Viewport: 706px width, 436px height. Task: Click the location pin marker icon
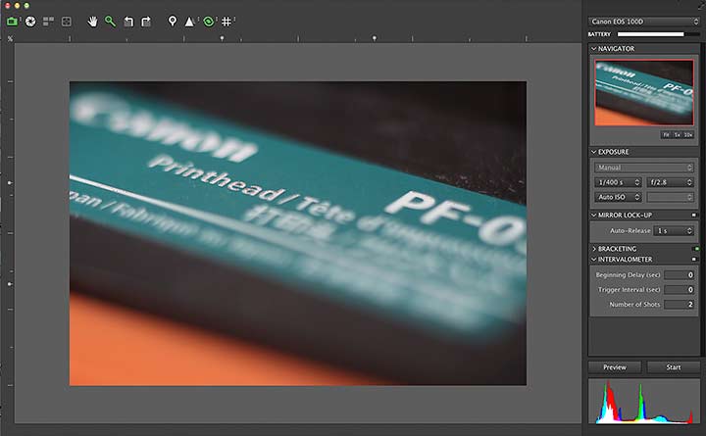[x=172, y=22]
